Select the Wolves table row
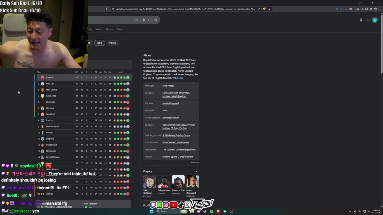 pyautogui.click(x=84, y=194)
